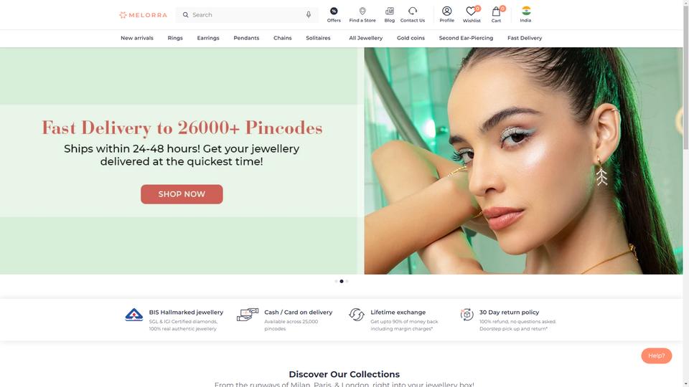Screen dimensions: 689x387
Task: Select the active middle carousel dot
Action: click(342, 281)
